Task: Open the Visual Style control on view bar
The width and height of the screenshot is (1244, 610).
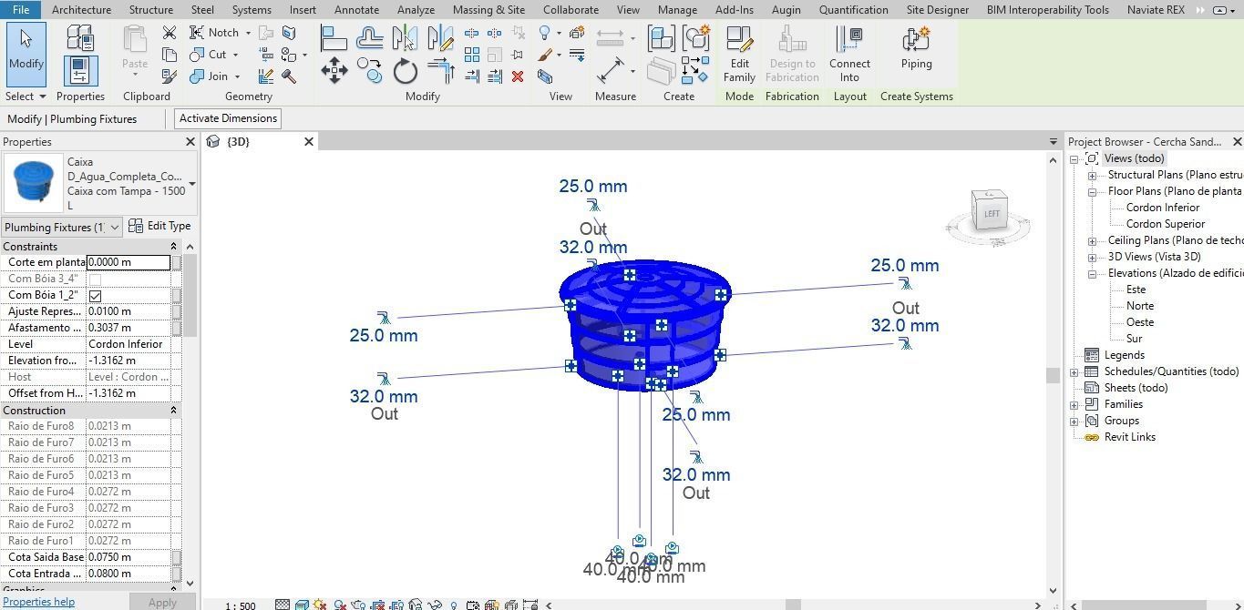Action: (302, 604)
